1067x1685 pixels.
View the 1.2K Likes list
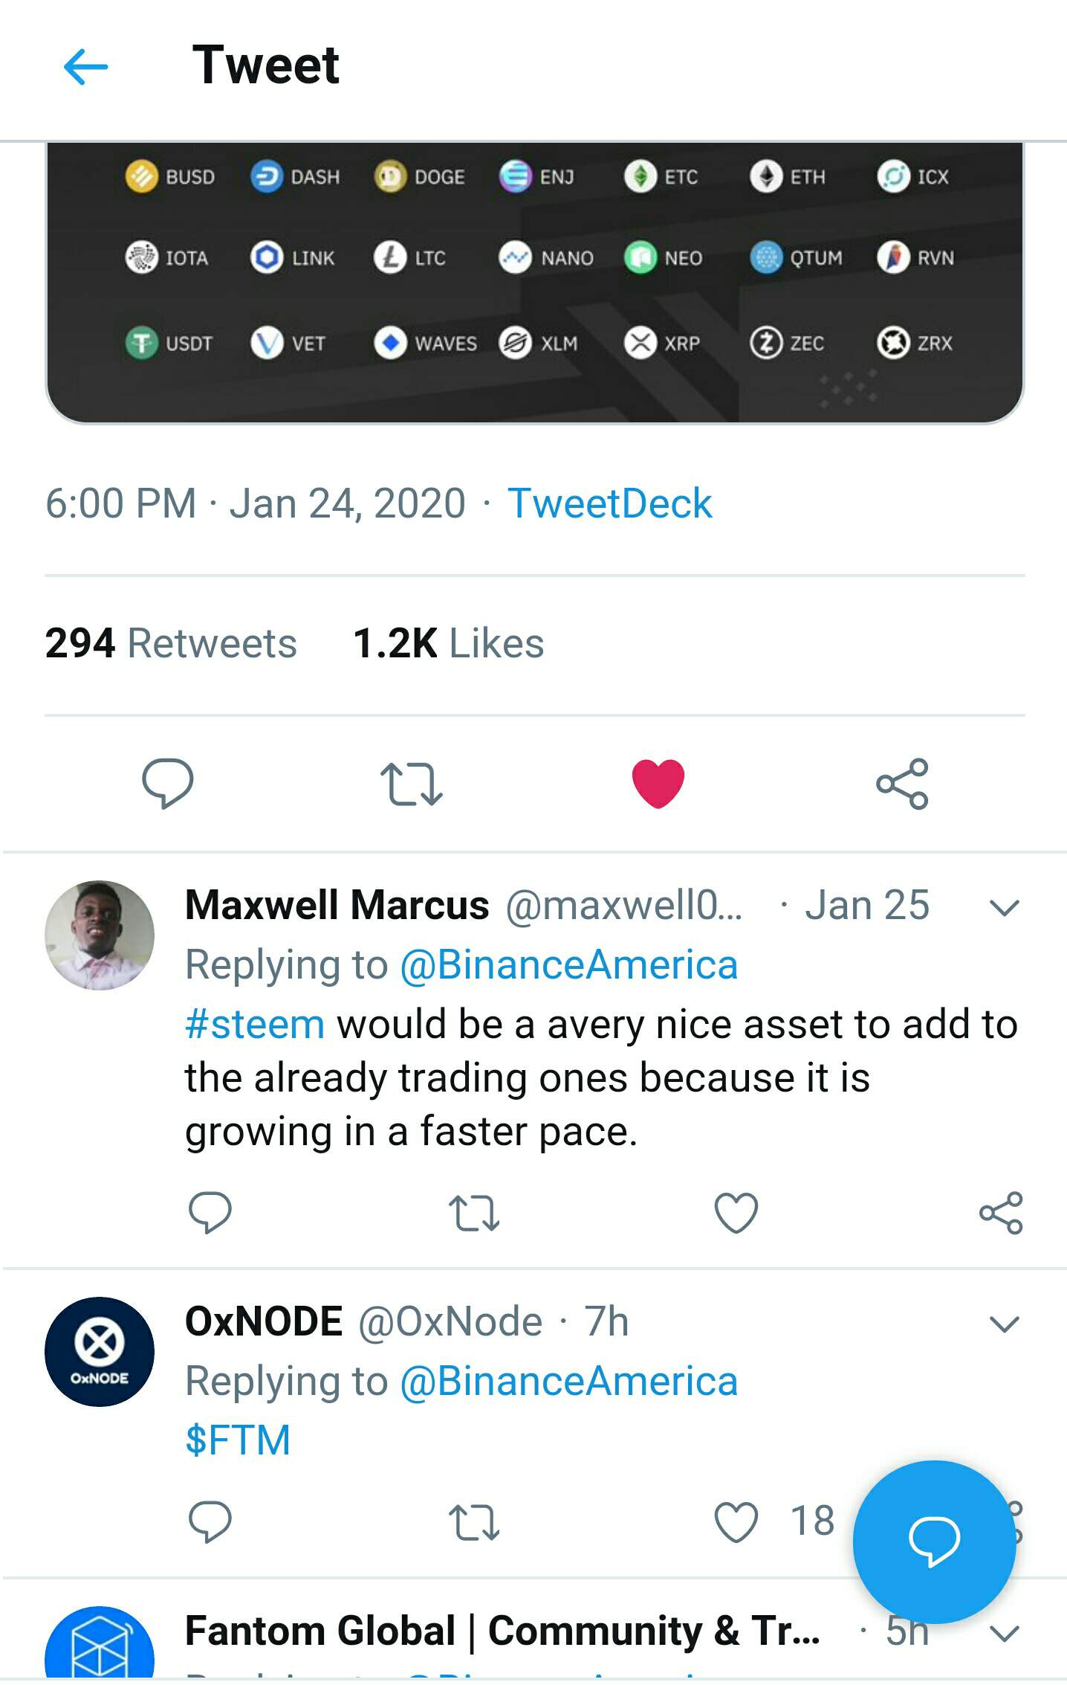(448, 643)
